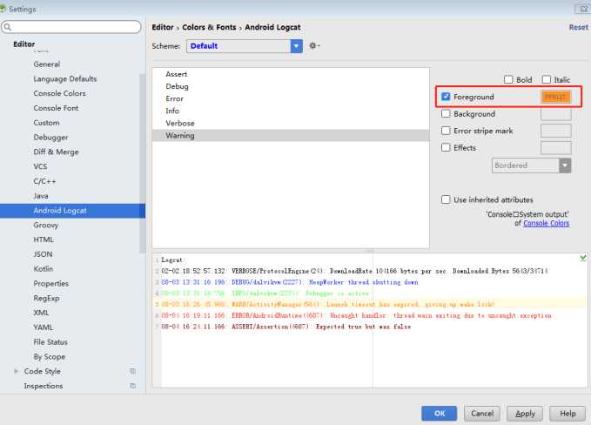591x425 pixels.
Task: Click the WARN log line in preview
Action: (x=327, y=304)
